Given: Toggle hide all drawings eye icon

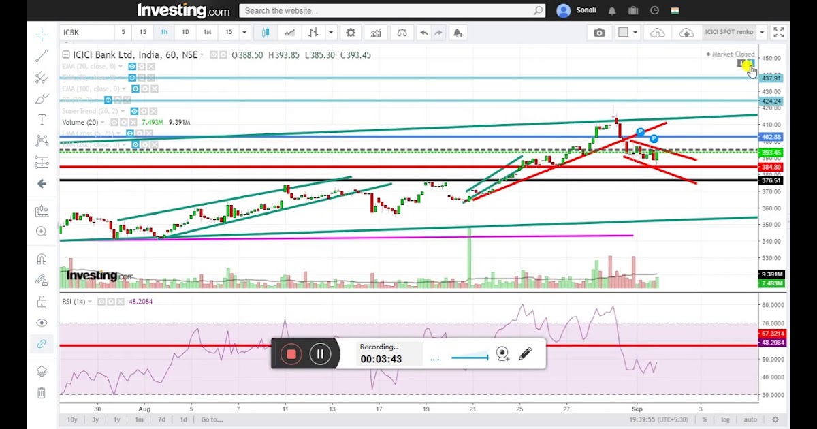Looking at the screenshot, I should [42, 323].
